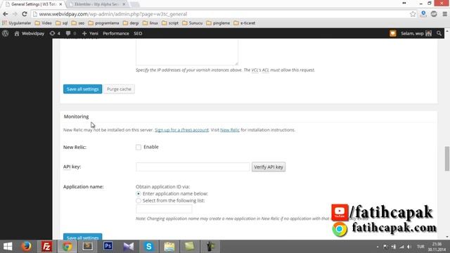
Task: Click the Chrome profile person icon
Action: [x=423, y=14]
